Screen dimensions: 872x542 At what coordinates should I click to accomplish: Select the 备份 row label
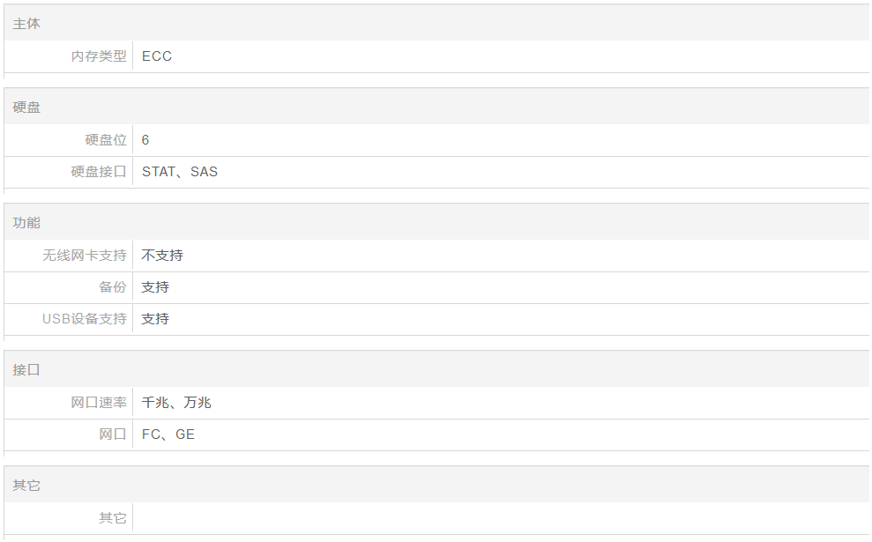[112, 286]
